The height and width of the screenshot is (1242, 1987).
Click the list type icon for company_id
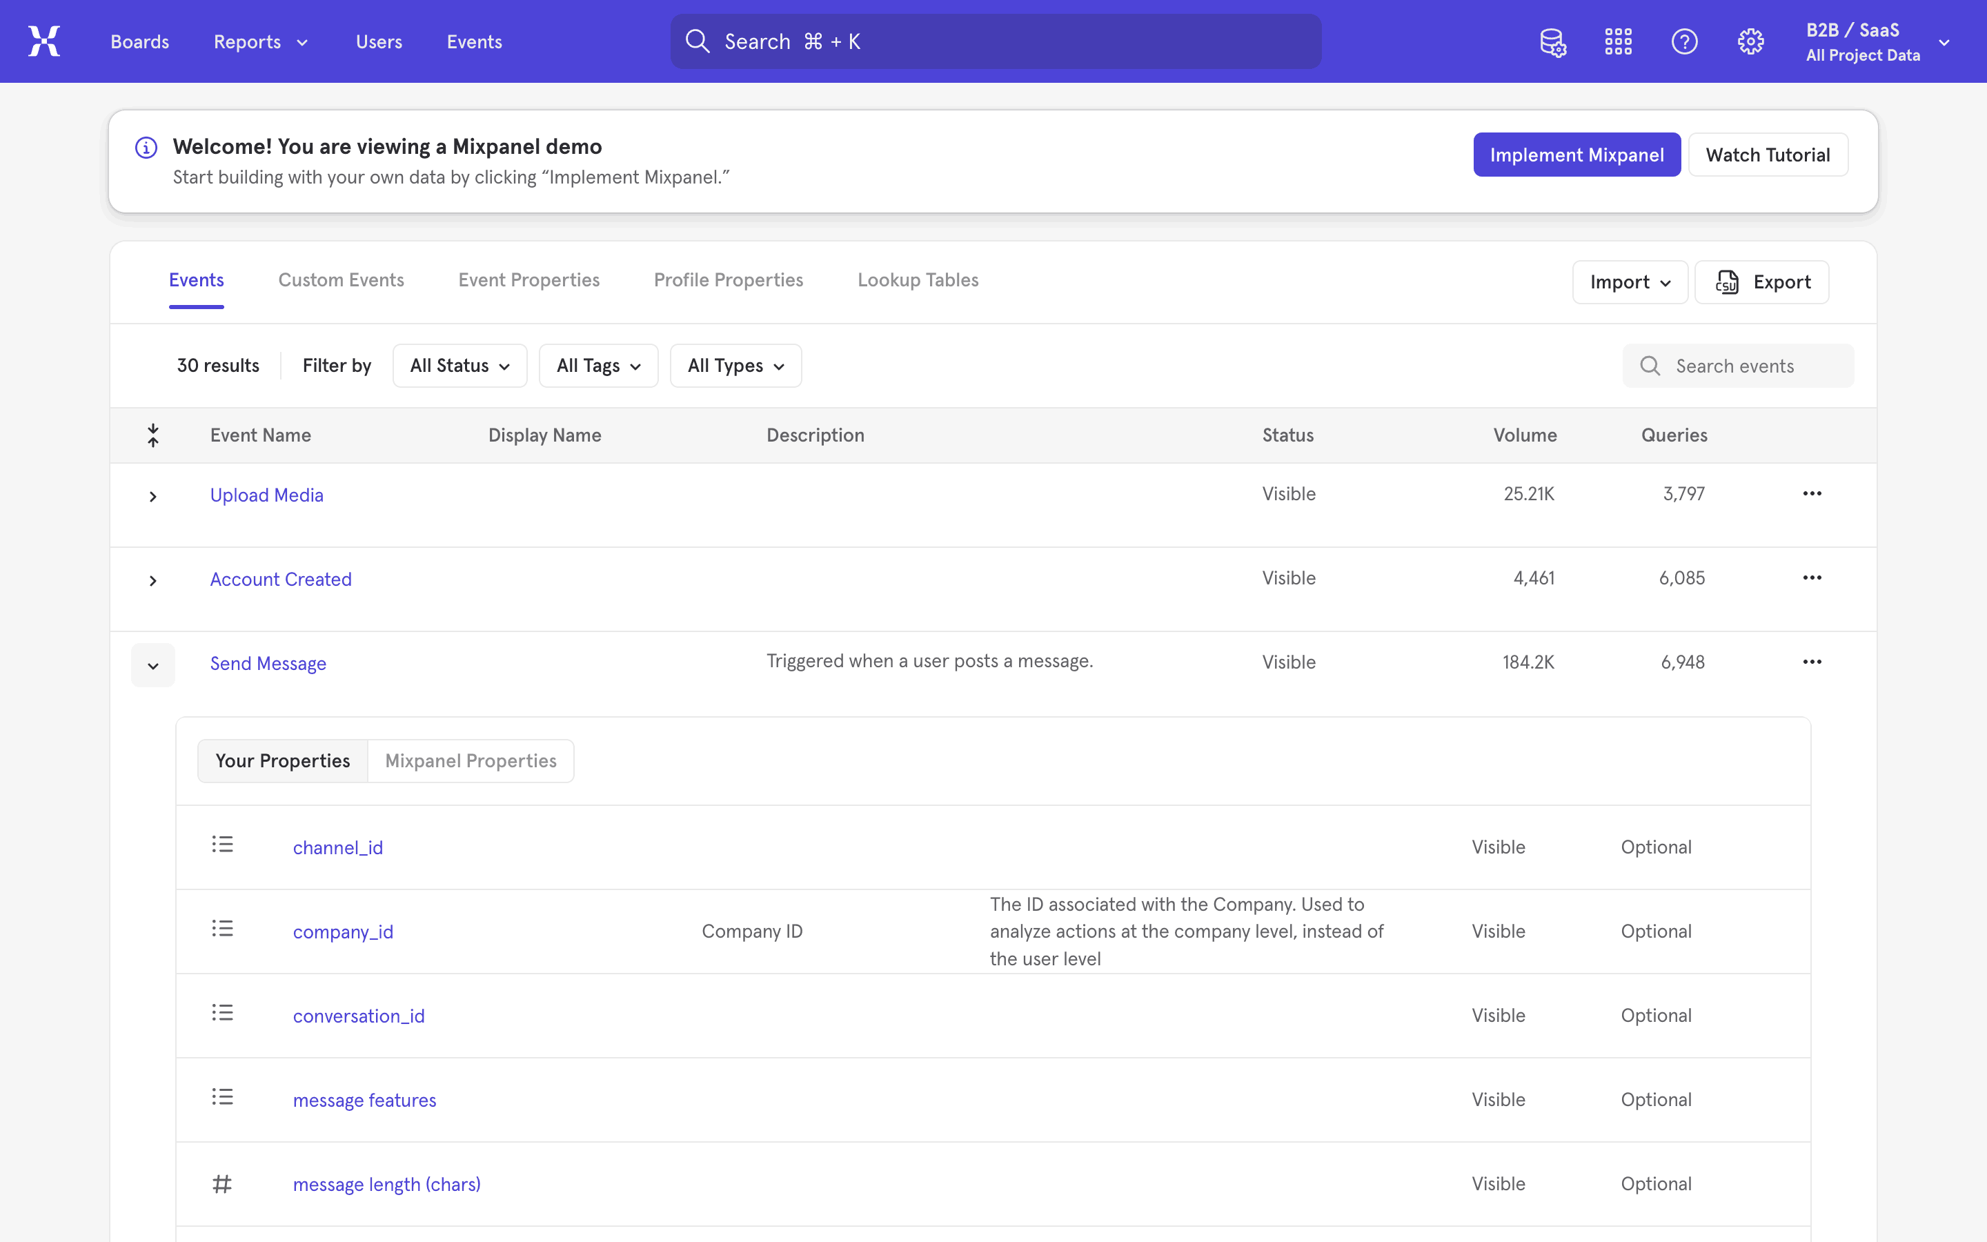click(x=223, y=928)
